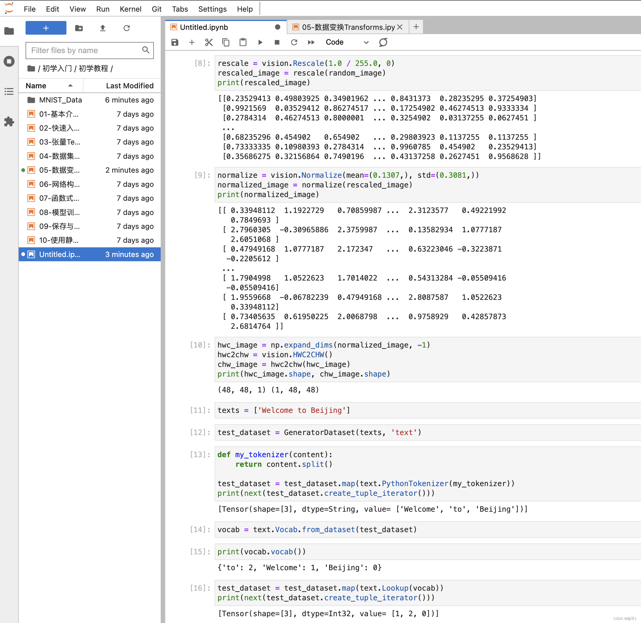641x623 pixels.
Task: Click the Restart kernel icon
Action: (x=294, y=42)
